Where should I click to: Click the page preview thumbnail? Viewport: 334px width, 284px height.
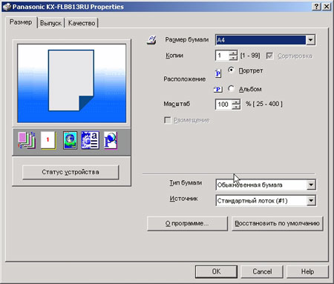pyautogui.click(x=72, y=83)
